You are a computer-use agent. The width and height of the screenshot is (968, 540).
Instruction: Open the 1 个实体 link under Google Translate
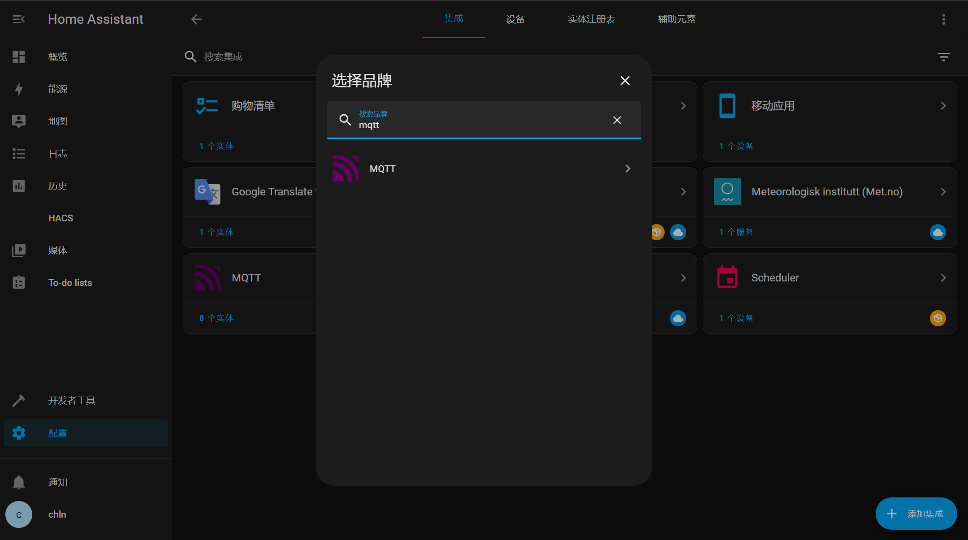coord(216,232)
